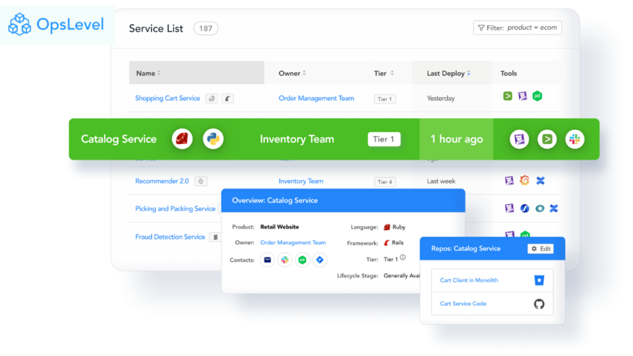
Task: Open Cart Service Code repo link
Action: [463, 303]
